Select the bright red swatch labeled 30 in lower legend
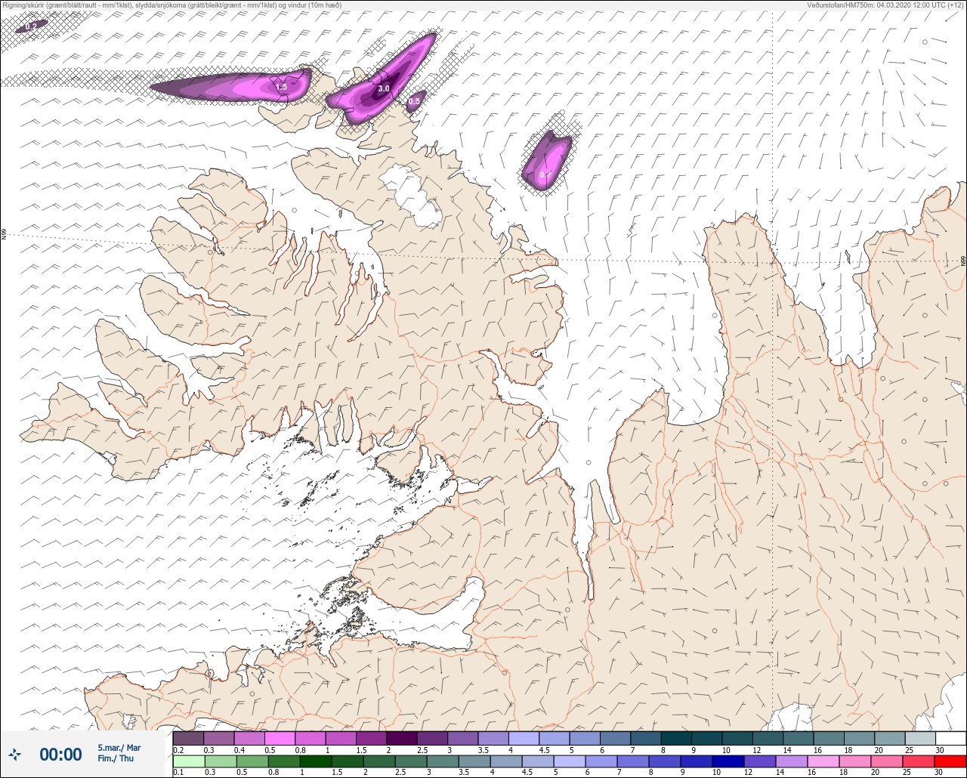The image size is (967, 778). [x=950, y=761]
